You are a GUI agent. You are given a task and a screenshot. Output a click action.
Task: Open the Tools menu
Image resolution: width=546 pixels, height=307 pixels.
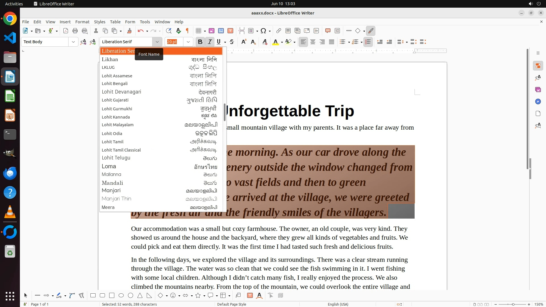pos(145,22)
